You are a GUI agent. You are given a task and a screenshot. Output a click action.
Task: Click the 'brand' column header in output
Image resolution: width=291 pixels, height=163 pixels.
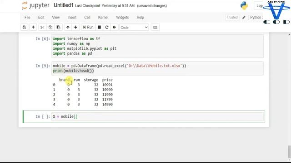[65, 80]
